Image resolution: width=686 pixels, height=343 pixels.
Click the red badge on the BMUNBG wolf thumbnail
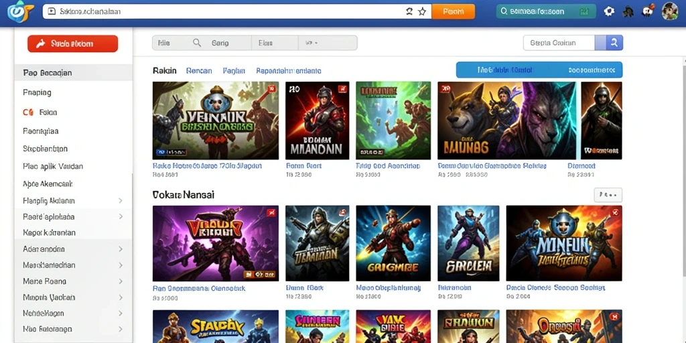click(x=445, y=89)
